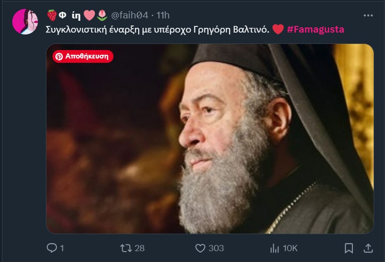Click the tweet text mentioning Γρηγόρη Βαλτινό
The width and height of the screenshot is (385, 262).
158,29
